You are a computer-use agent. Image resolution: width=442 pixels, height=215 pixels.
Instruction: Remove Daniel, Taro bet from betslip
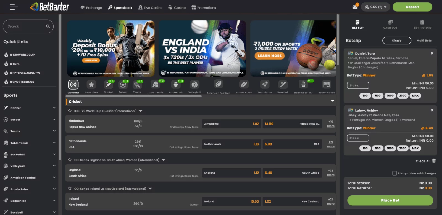[x=432, y=53]
